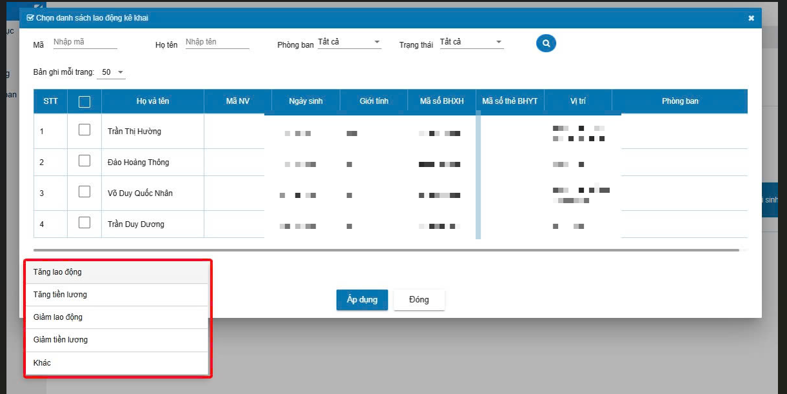The image size is (787, 394).
Task: Pick Giảm lao động in the list
Action: (x=117, y=317)
